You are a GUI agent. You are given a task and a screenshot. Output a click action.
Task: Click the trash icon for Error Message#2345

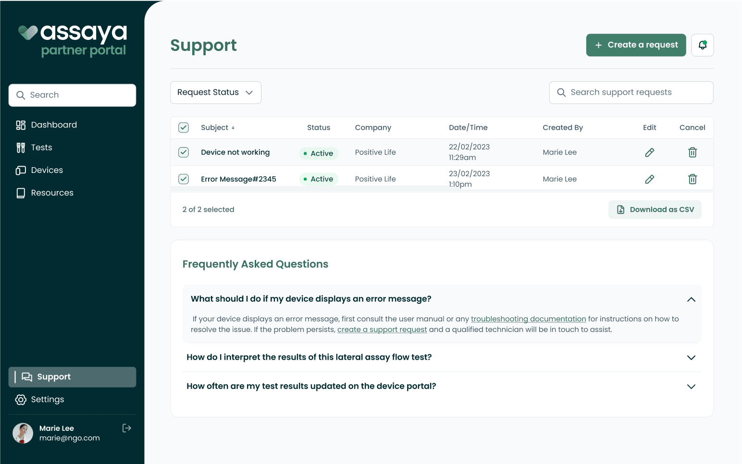pyautogui.click(x=692, y=179)
